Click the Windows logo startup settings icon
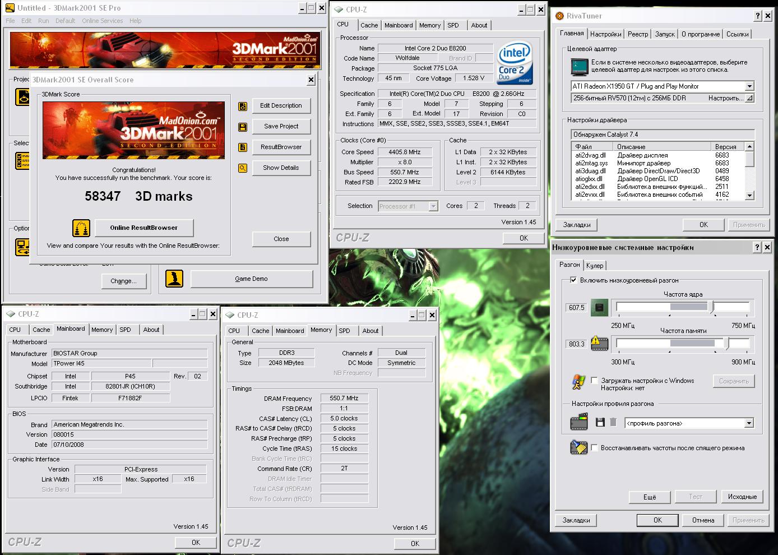778x555 pixels. point(578,382)
